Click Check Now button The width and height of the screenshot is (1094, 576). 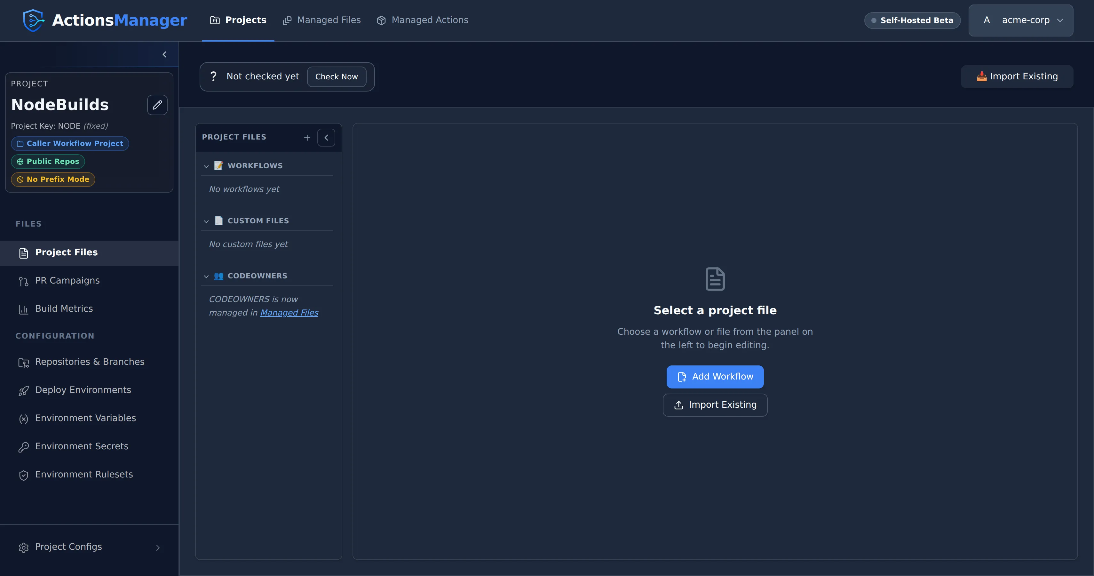(x=336, y=76)
